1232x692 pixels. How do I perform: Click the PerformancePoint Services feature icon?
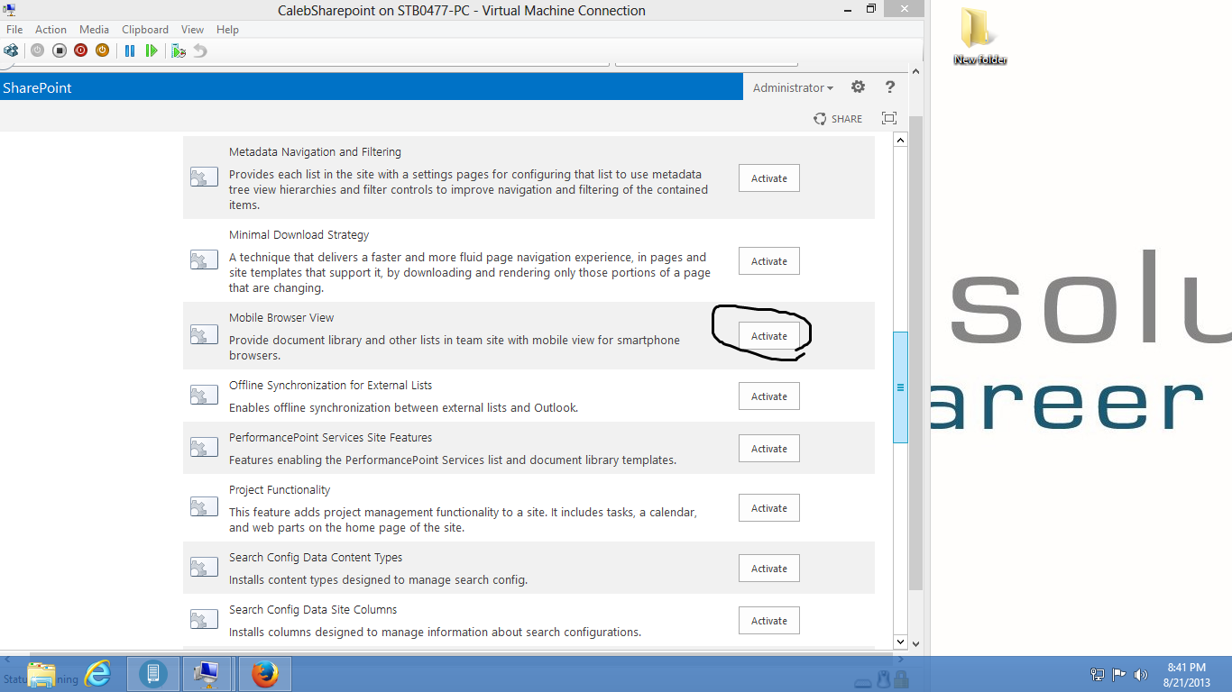pyautogui.click(x=204, y=448)
